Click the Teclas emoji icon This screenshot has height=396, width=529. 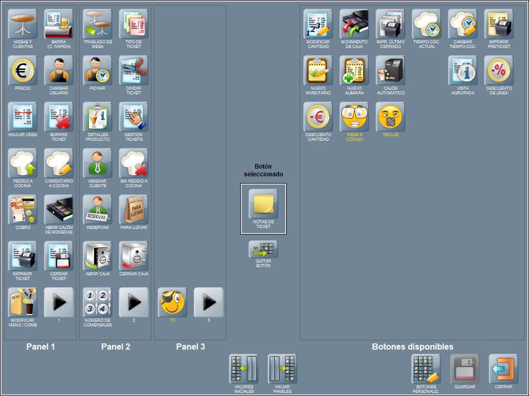[x=390, y=117]
